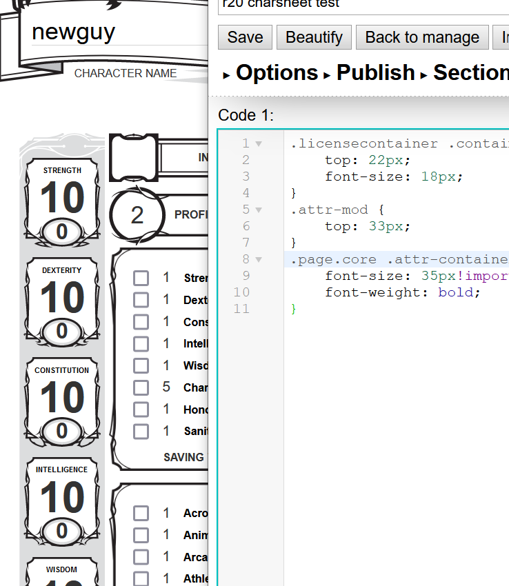The image size is (509, 586).
Task: Fold the .page.core rule at line 8
Action: pos(259,260)
